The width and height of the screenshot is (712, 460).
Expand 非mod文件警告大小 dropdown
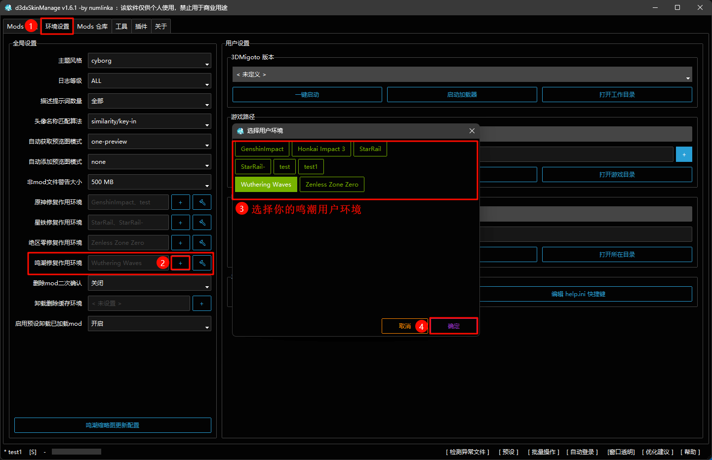click(x=150, y=182)
